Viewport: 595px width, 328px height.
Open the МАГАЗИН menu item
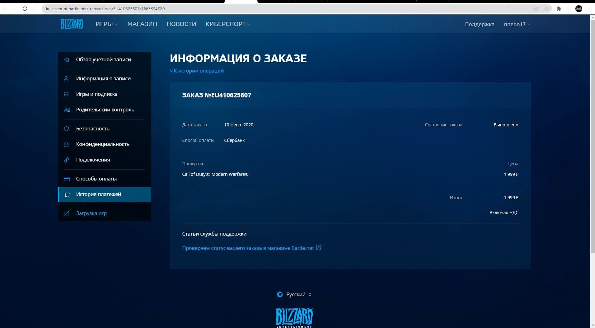[x=142, y=24]
